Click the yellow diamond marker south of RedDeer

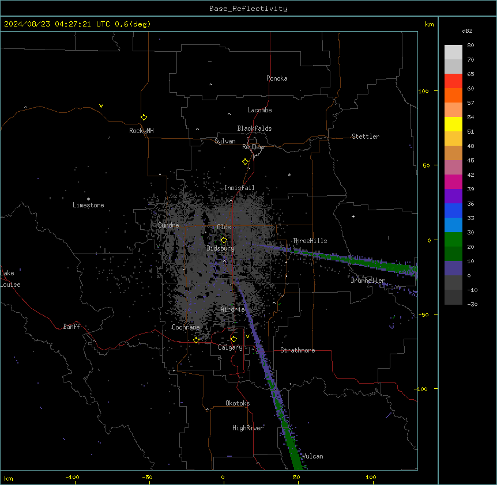[245, 162]
